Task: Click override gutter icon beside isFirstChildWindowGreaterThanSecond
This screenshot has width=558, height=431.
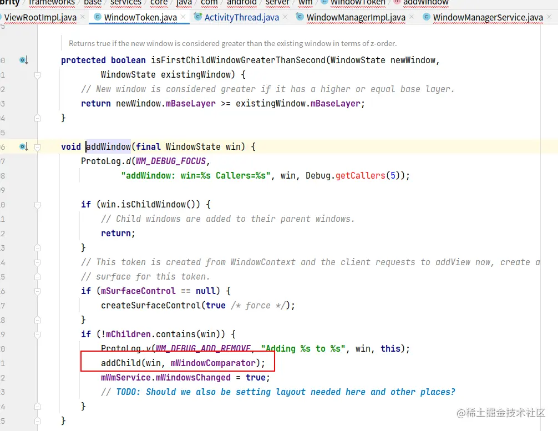Action: point(23,60)
